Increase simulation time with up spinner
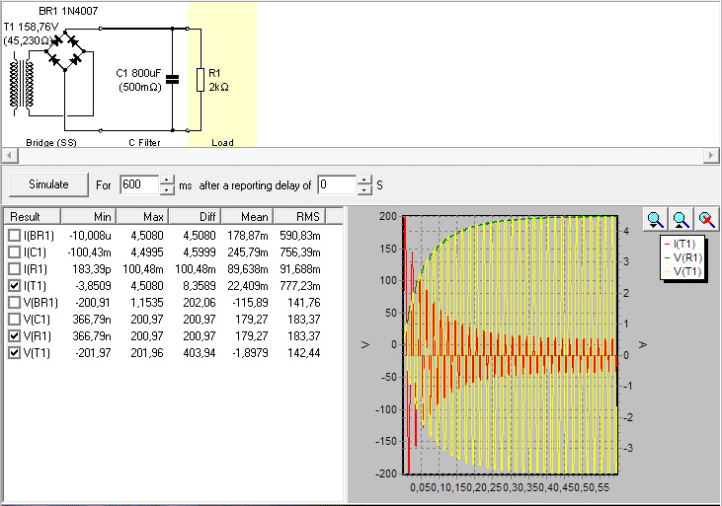The image size is (722, 506). pos(167,180)
